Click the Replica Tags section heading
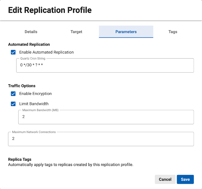This screenshot has height=189, width=202. tap(20, 159)
